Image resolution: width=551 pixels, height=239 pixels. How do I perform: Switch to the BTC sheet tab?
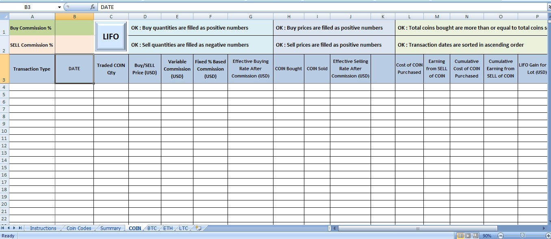tap(152, 228)
